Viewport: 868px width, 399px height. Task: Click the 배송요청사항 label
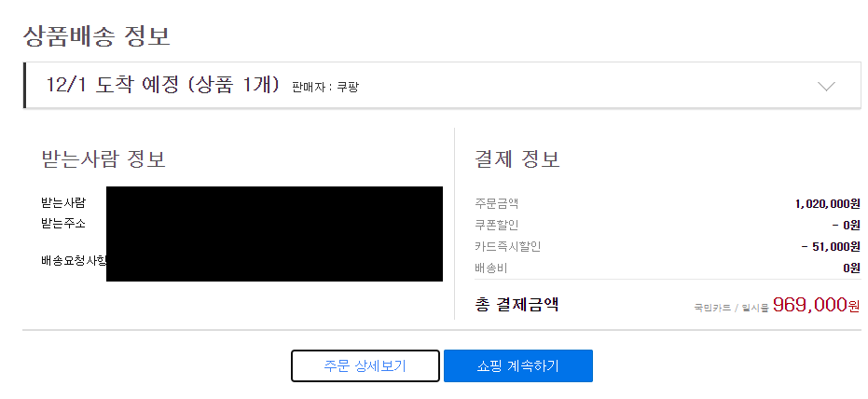click(x=74, y=261)
